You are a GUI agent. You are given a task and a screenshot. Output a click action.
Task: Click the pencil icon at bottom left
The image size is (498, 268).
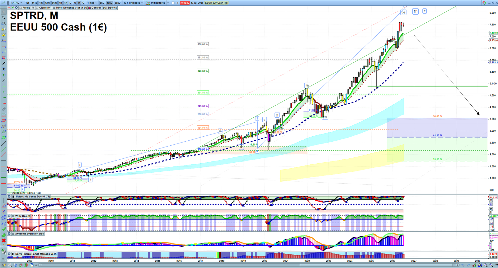[3, 265]
